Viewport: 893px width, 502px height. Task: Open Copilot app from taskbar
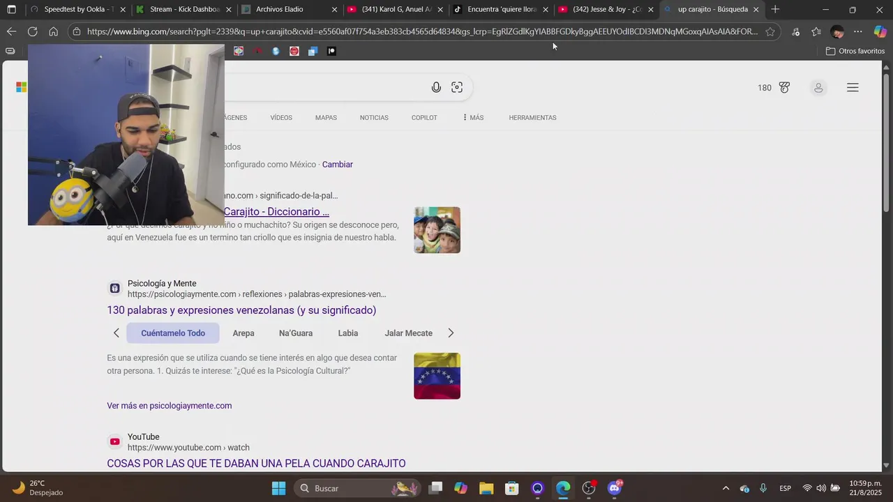pos(460,488)
